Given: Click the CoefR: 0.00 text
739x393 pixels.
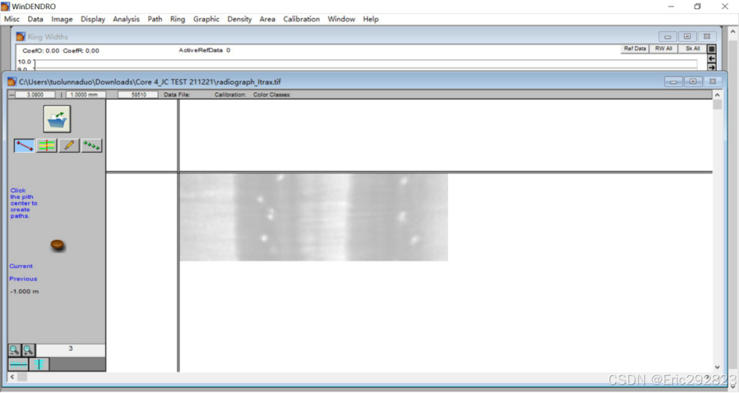Looking at the screenshot, I should [x=81, y=51].
